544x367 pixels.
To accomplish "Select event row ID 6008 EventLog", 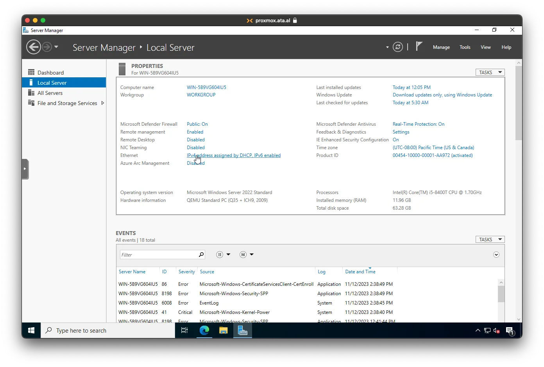I will click(307, 303).
